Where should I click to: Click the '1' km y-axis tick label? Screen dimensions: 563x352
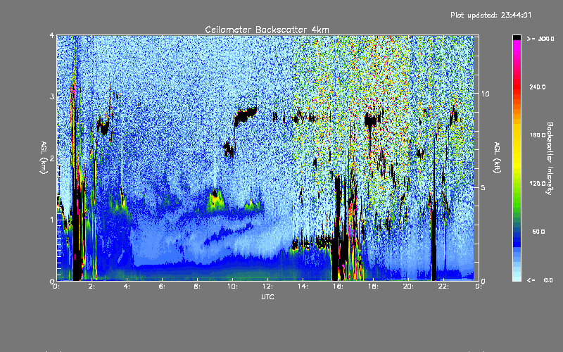click(x=52, y=220)
